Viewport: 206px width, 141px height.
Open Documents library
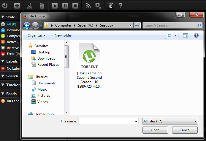[x=44, y=83]
